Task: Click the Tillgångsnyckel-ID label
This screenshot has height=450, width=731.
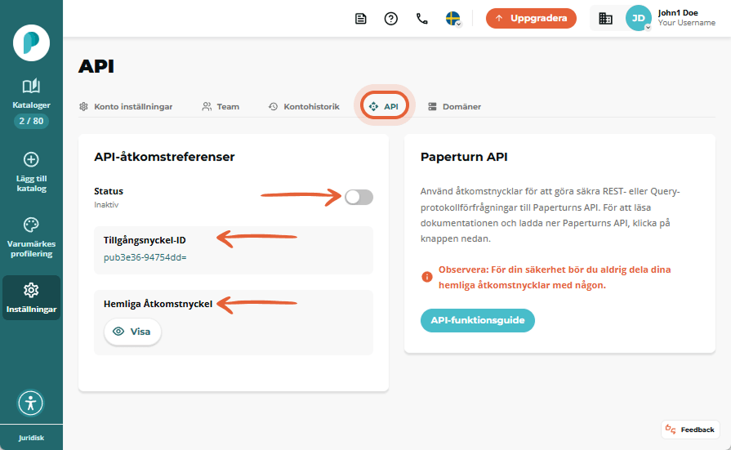Action: [x=145, y=240]
